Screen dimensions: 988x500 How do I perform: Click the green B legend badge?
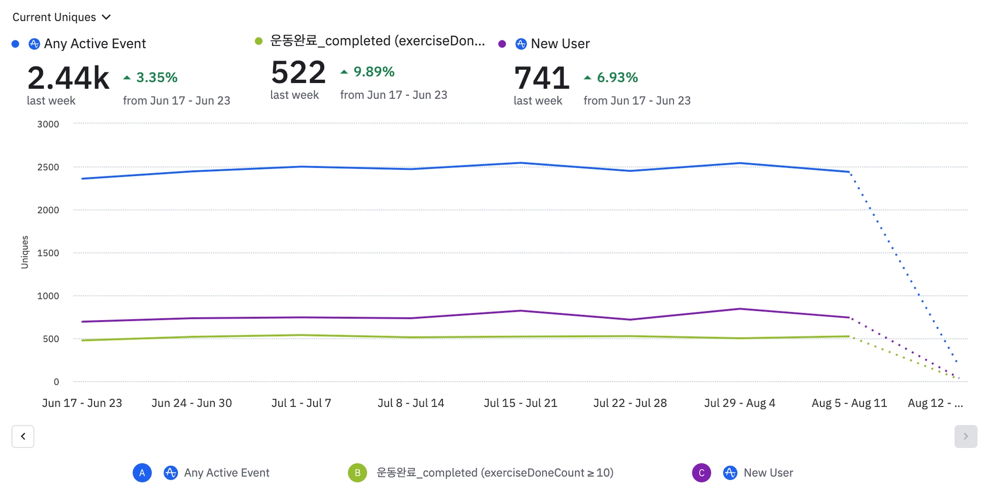point(357,473)
